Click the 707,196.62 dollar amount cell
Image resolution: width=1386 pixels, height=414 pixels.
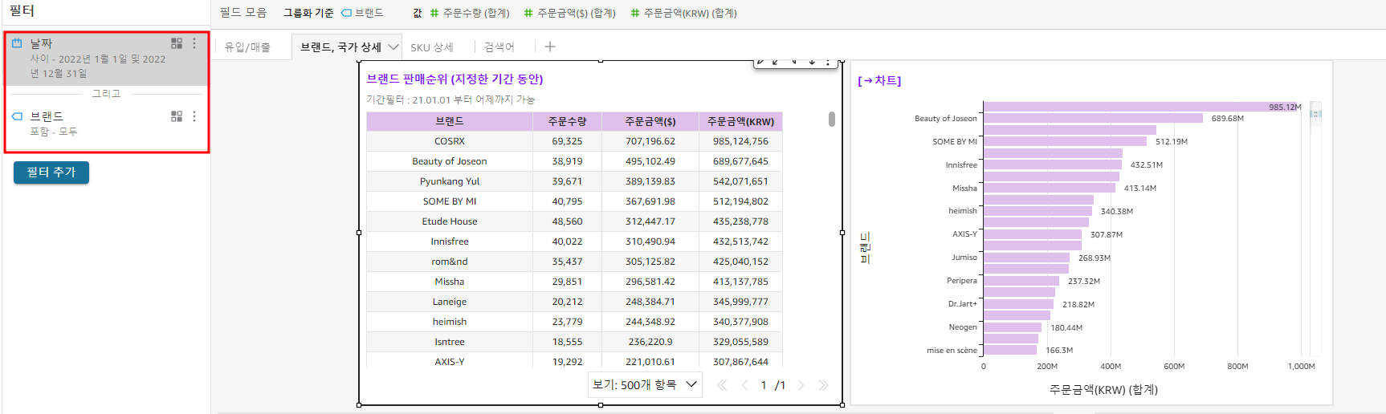coord(650,141)
